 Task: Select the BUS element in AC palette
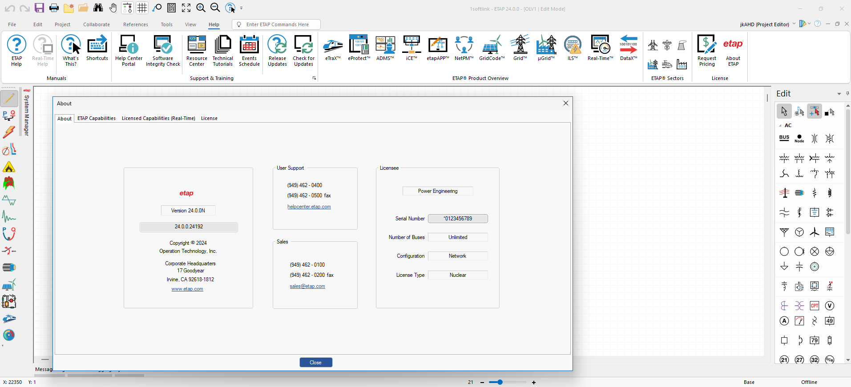pos(784,138)
